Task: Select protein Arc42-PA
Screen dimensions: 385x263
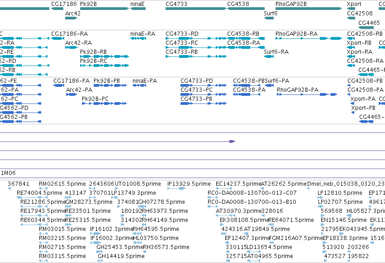Action: [79, 90]
